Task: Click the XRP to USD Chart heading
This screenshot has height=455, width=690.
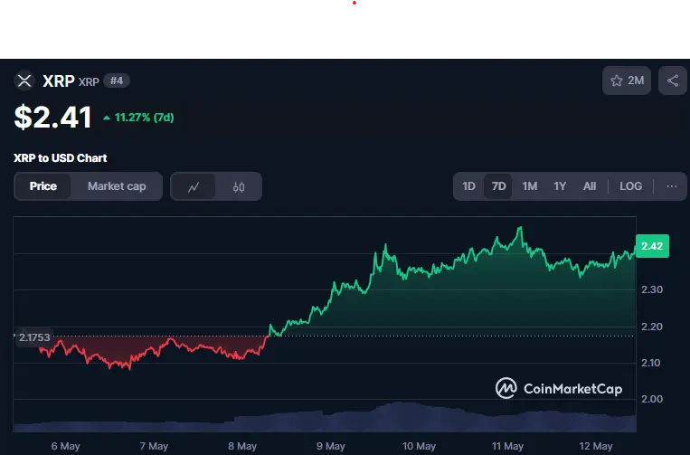Action: [x=61, y=158]
